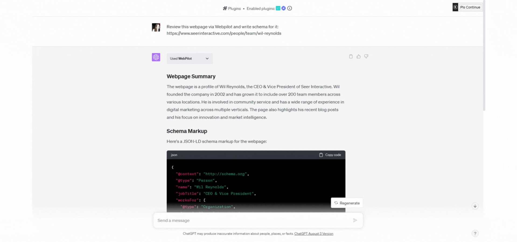Click the ChatGPT assistant avatar icon
The width and height of the screenshot is (517, 242).
tap(156, 57)
